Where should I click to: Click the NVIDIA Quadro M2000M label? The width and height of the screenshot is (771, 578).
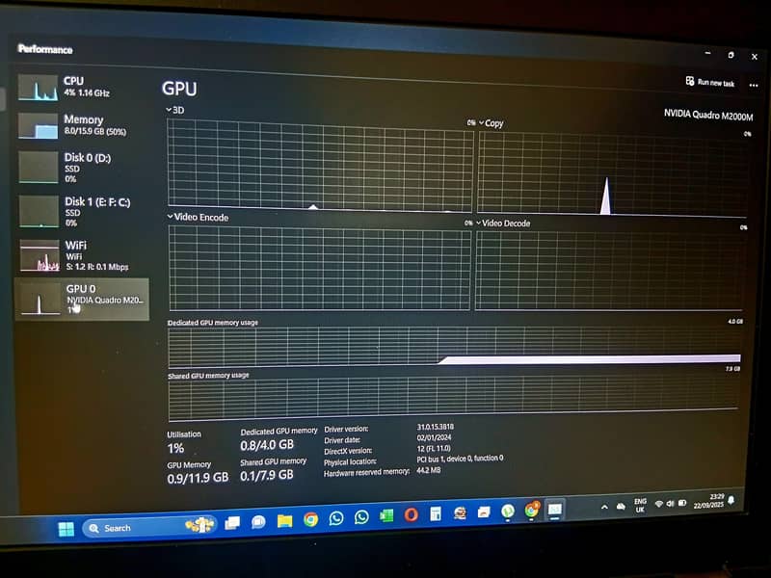point(708,115)
